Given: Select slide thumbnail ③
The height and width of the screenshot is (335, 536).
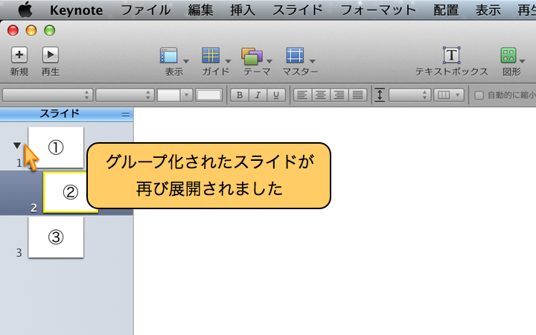Looking at the screenshot, I should (56, 237).
